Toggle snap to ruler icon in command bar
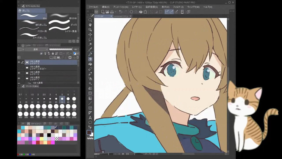 pyautogui.click(x=167, y=12)
